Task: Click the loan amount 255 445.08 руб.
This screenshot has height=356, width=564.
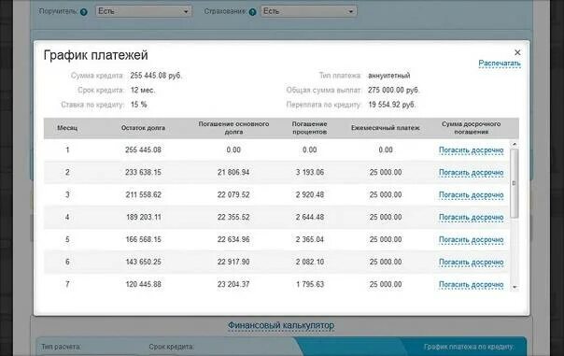Action: 156,76
